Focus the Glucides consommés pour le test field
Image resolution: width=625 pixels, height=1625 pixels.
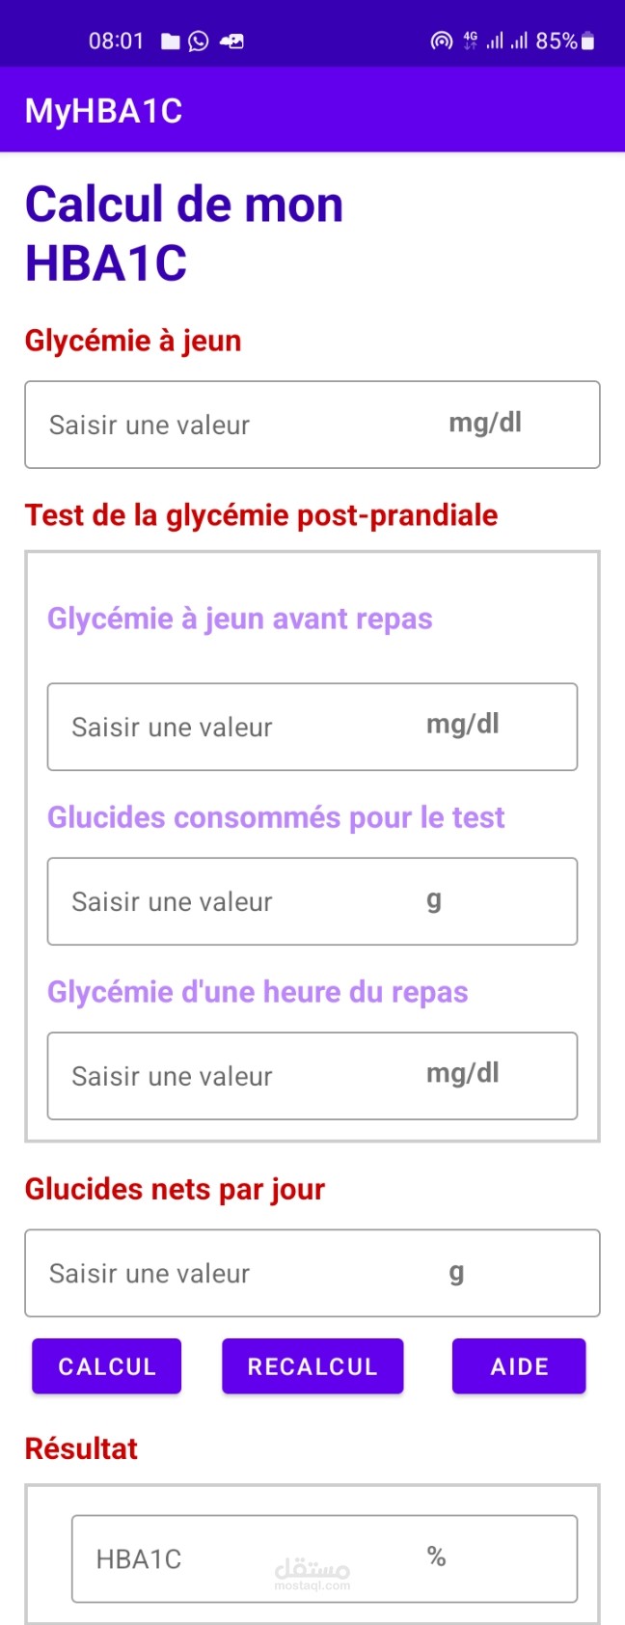[x=312, y=901]
